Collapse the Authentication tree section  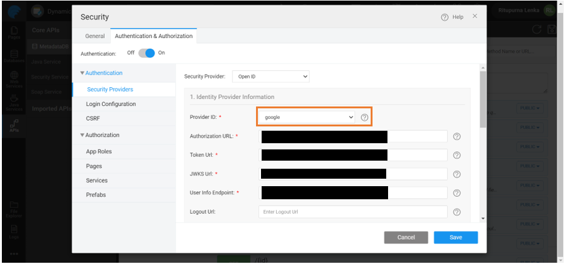82,73
